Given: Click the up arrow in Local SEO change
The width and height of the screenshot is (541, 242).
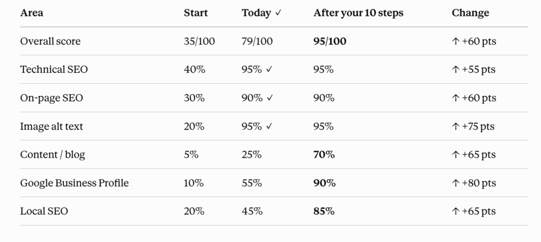Looking at the screenshot, I should pyautogui.click(x=455, y=211).
